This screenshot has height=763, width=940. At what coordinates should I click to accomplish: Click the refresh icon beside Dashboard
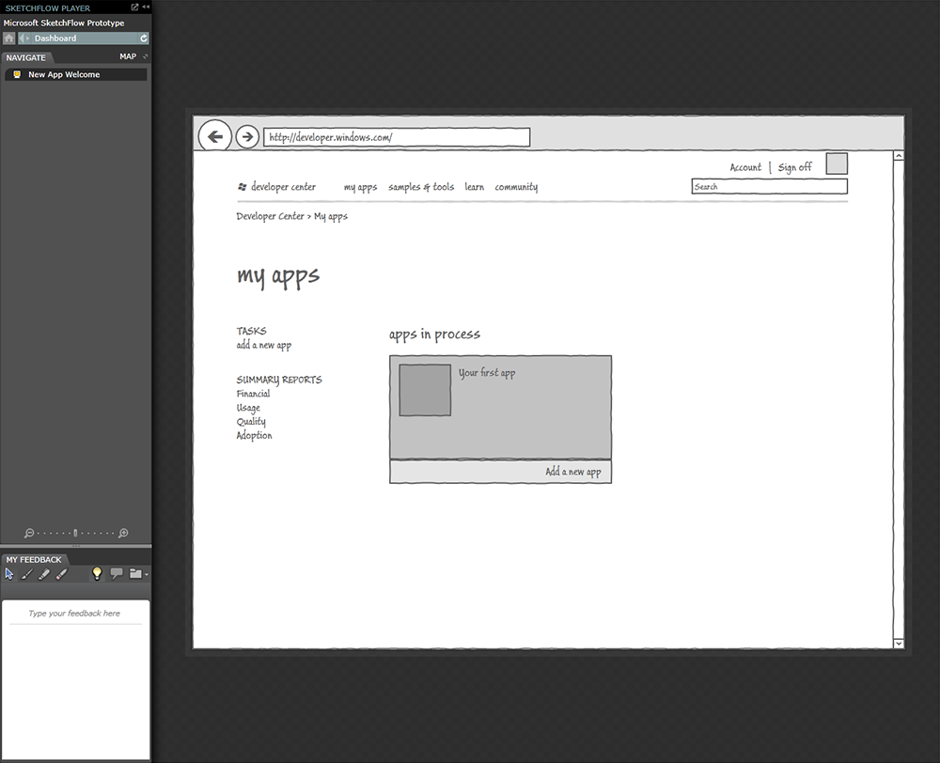point(144,39)
